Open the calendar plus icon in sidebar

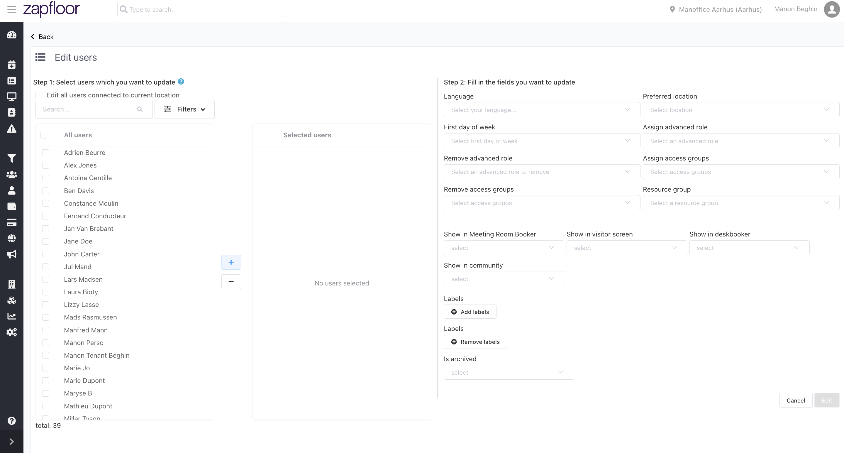(x=12, y=65)
